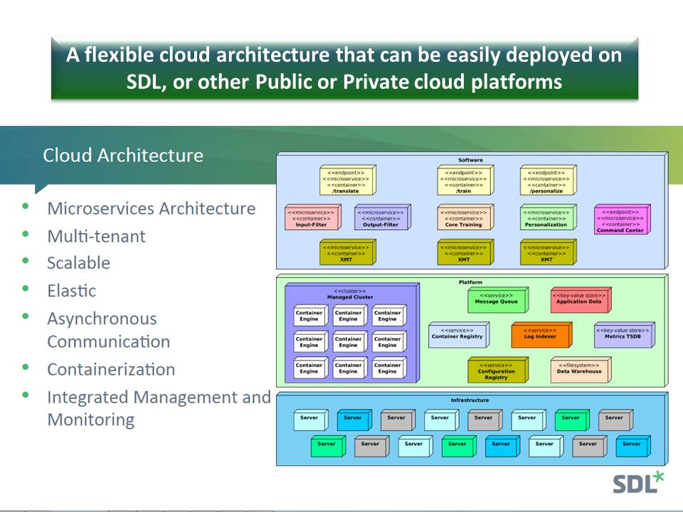
Task: Expand the Software section group
Action: [x=470, y=159]
